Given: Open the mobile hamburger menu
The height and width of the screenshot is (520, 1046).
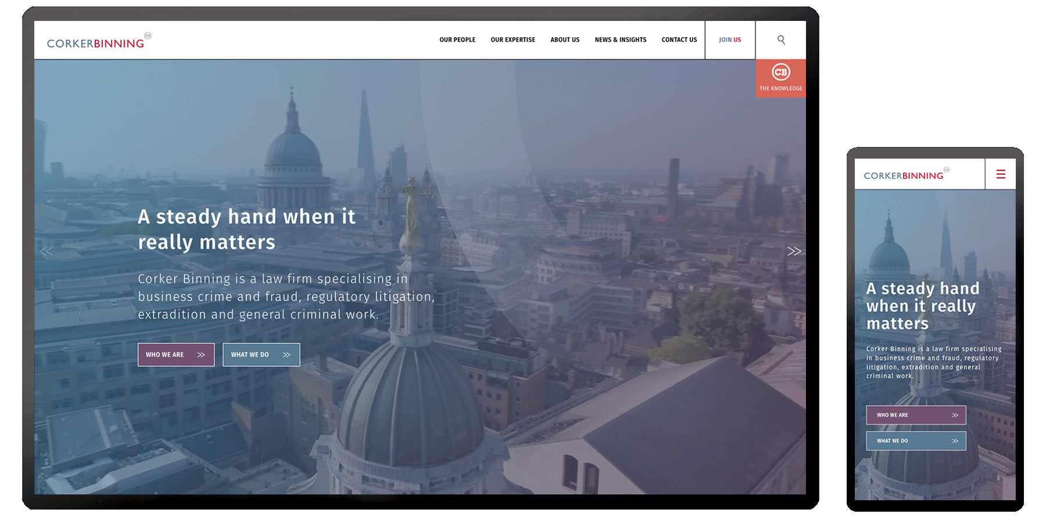Looking at the screenshot, I should (1001, 174).
